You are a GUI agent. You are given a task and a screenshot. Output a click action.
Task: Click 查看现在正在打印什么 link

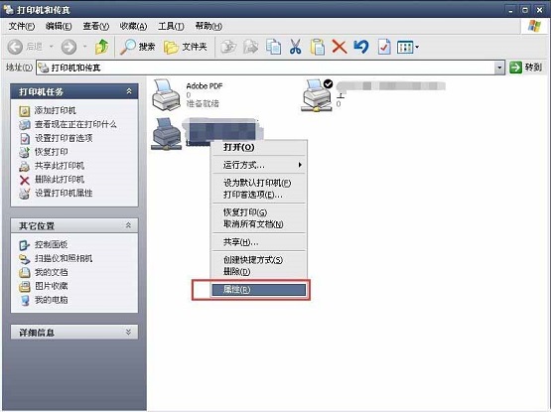[x=75, y=124]
